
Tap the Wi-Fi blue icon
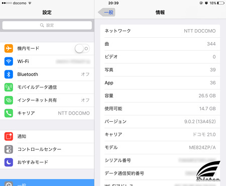[9, 61]
